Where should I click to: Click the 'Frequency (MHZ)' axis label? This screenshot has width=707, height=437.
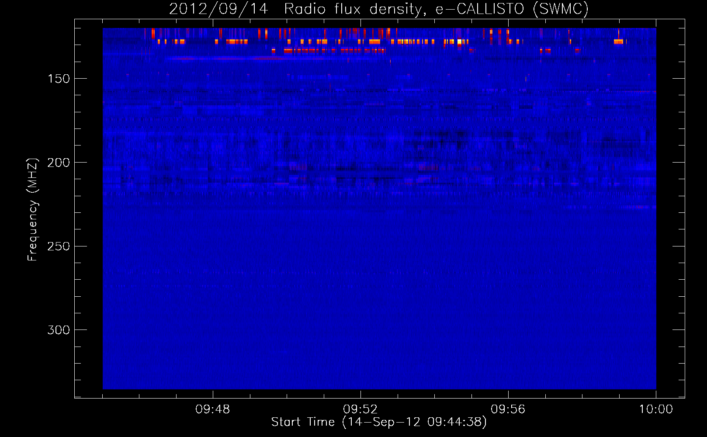coord(33,209)
